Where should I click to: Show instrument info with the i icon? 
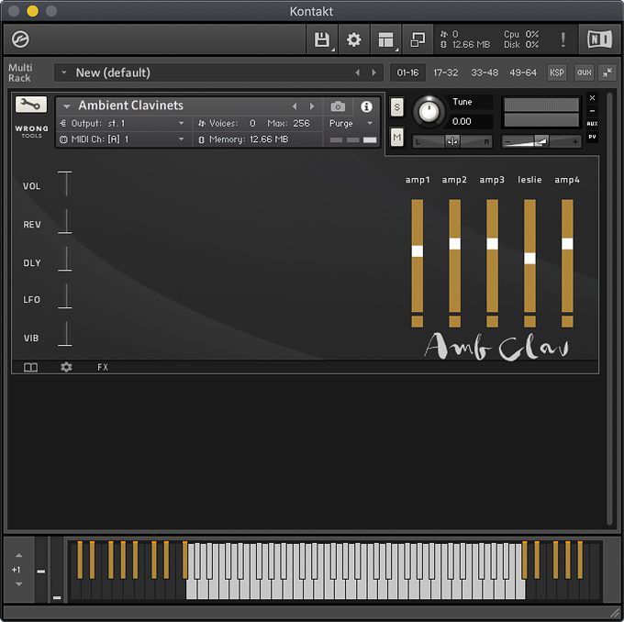click(366, 106)
